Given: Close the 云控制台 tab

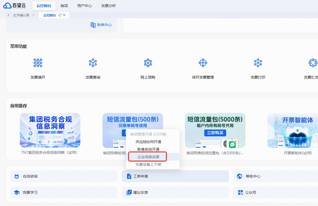Looking at the screenshot, I should tap(64, 15).
